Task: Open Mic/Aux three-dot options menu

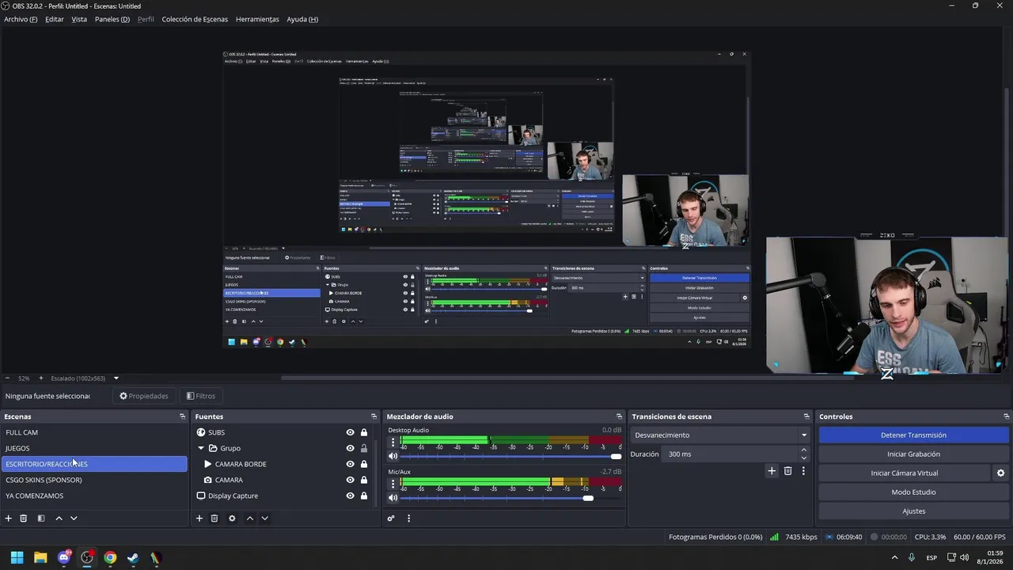Action: [x=393, y=483]
